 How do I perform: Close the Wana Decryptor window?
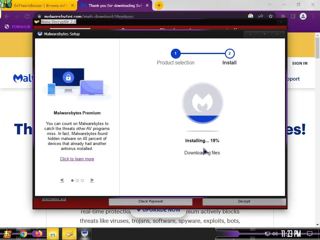[281, 22]
